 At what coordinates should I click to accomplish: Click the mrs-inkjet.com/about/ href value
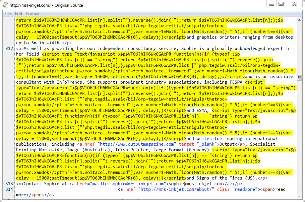[x=176, y=189]
